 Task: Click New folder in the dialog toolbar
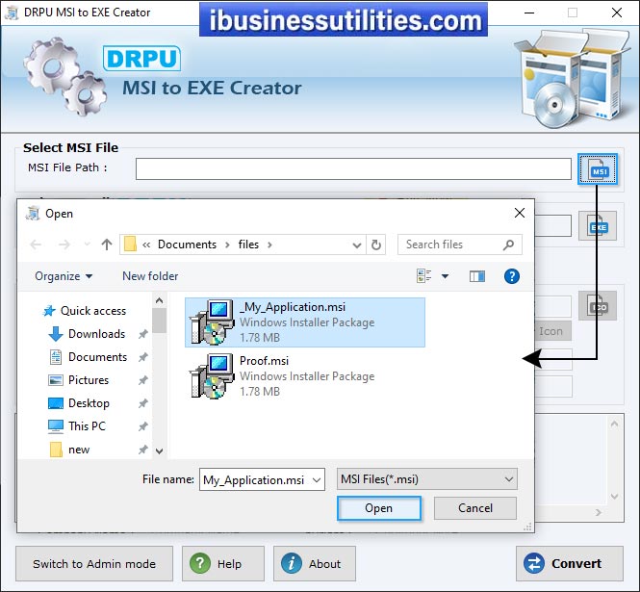point(150,276)
